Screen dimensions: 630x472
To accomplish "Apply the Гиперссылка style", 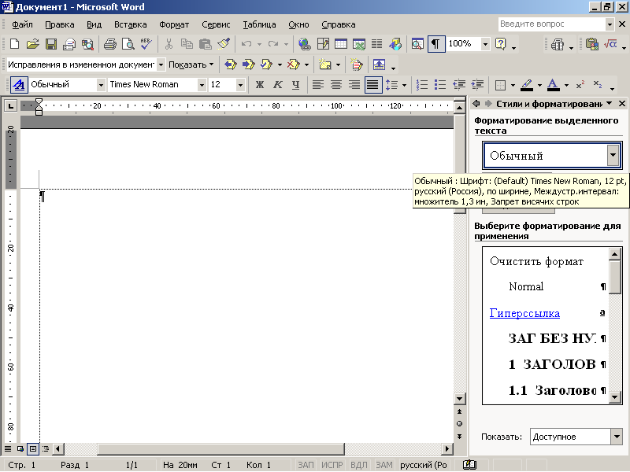I will pyautogui.click(x=546, y=313).
